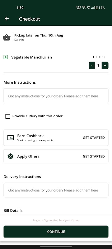Tap the Earn Cashback wallet icon
Viewport: 112px width, 249px height.
click(11, 138)
